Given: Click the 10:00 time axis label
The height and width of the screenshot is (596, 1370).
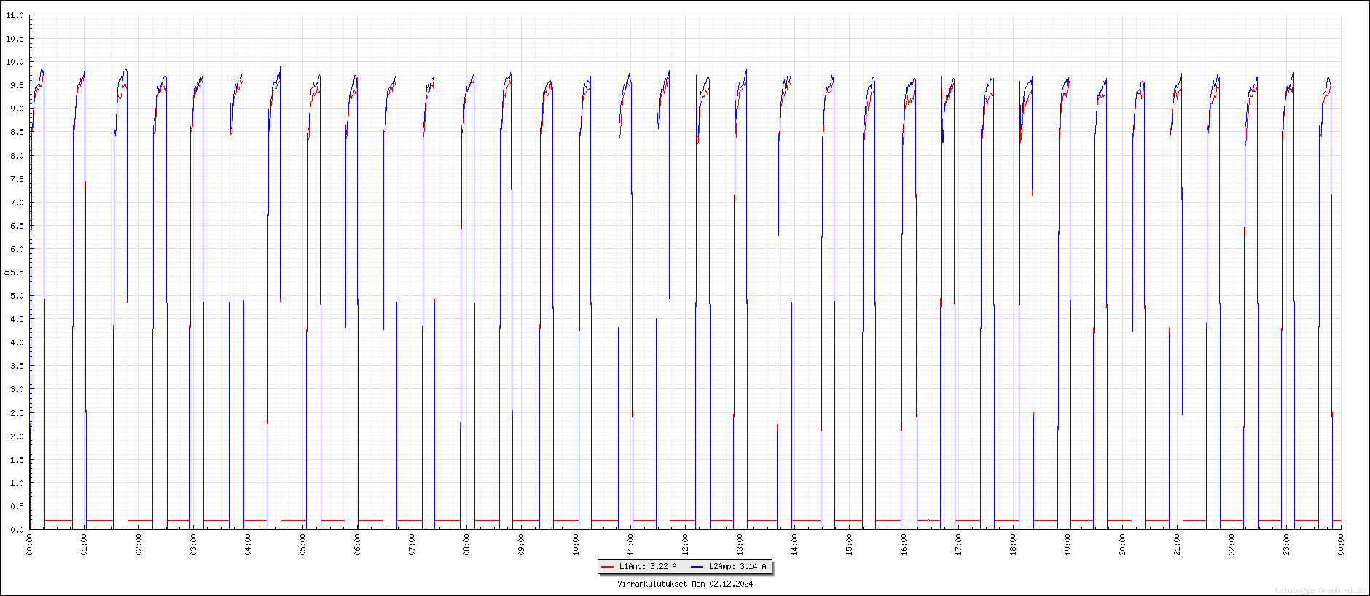Looking at the screenshot, I should pyautogui.click(x=576, y=545).
